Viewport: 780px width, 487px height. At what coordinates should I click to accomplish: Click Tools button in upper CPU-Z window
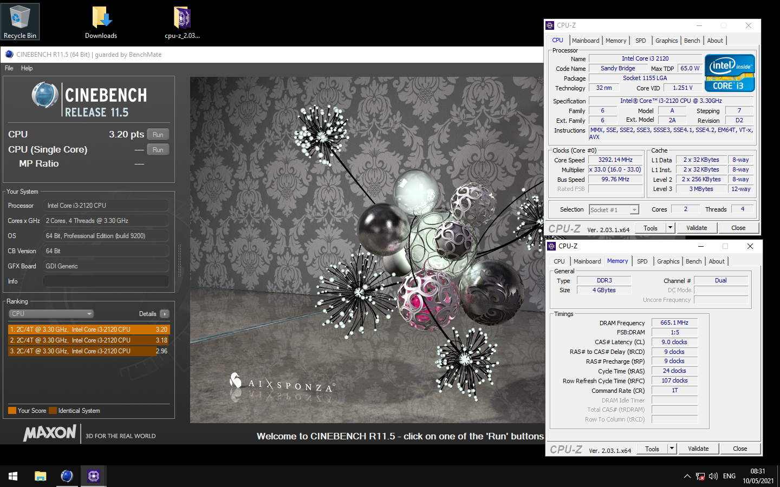click(x=650, y=228)
